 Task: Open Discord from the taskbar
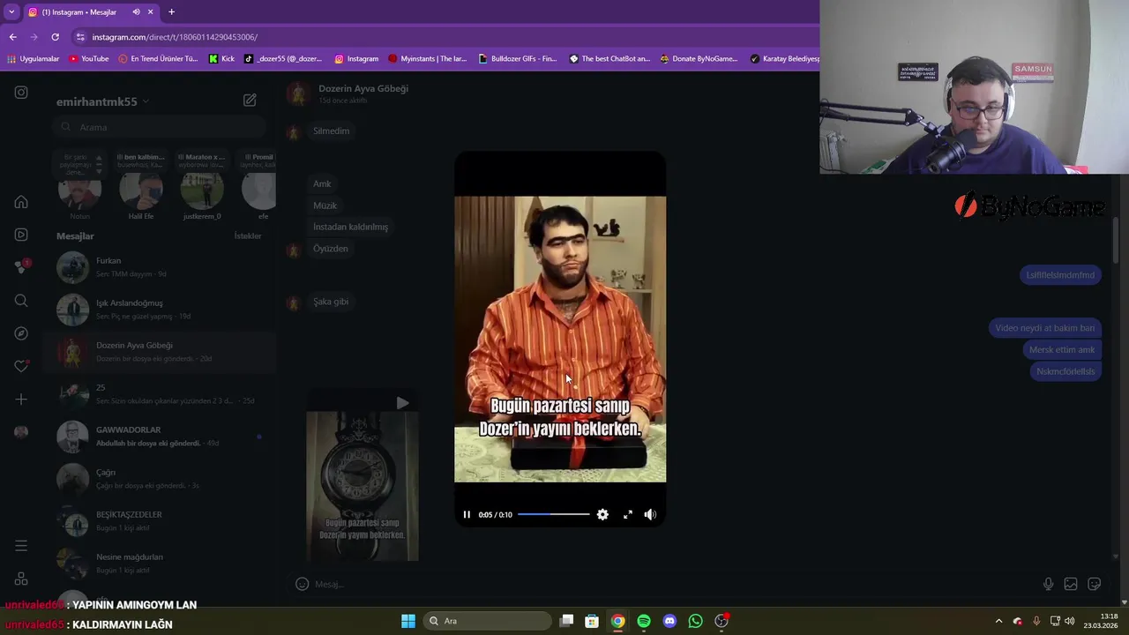point(669,621)
